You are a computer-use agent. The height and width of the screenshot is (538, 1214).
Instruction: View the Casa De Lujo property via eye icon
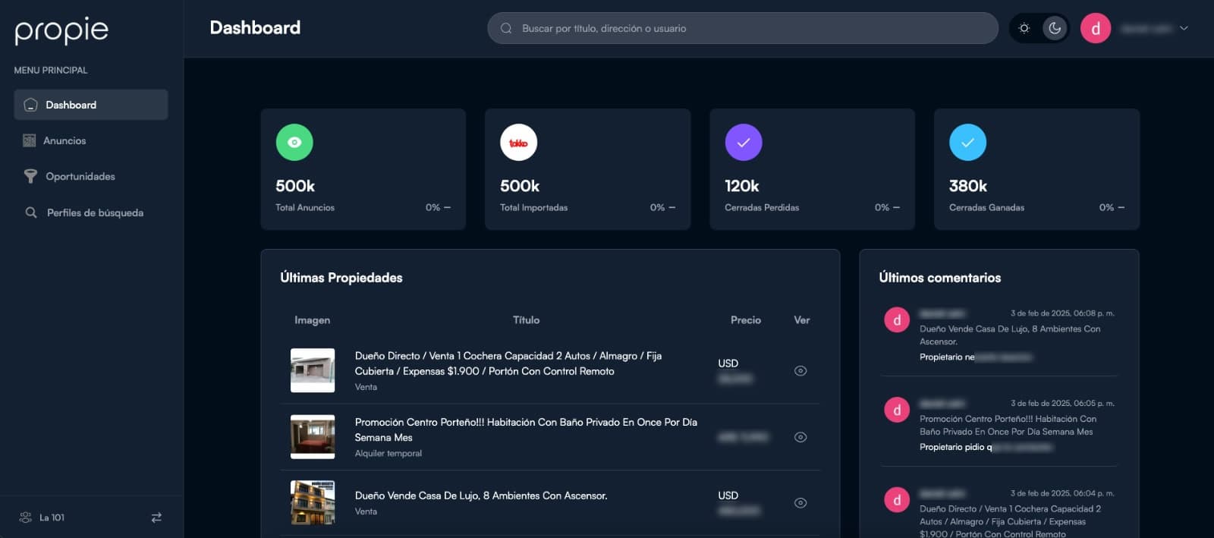coord(800,503)
